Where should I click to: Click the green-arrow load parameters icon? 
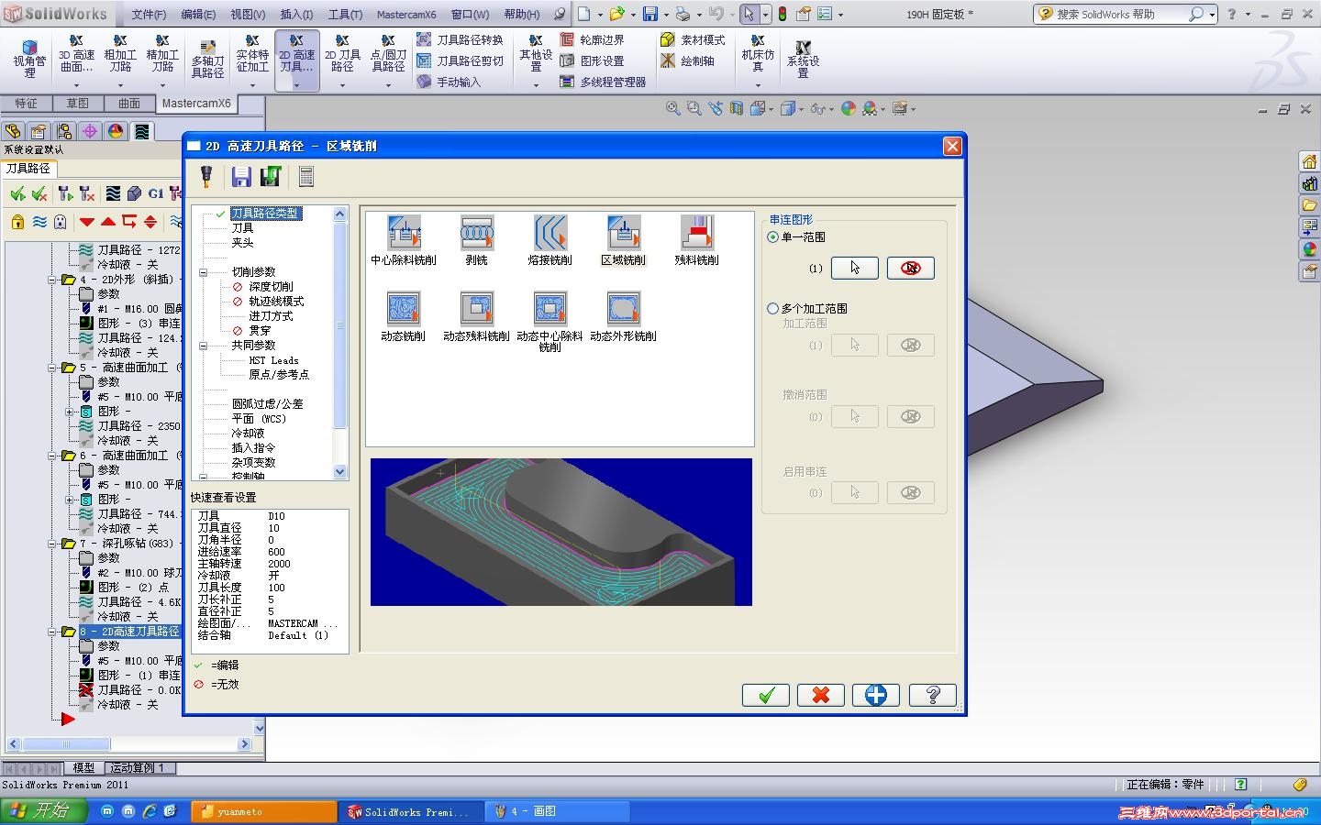click(x=271, y=176)
